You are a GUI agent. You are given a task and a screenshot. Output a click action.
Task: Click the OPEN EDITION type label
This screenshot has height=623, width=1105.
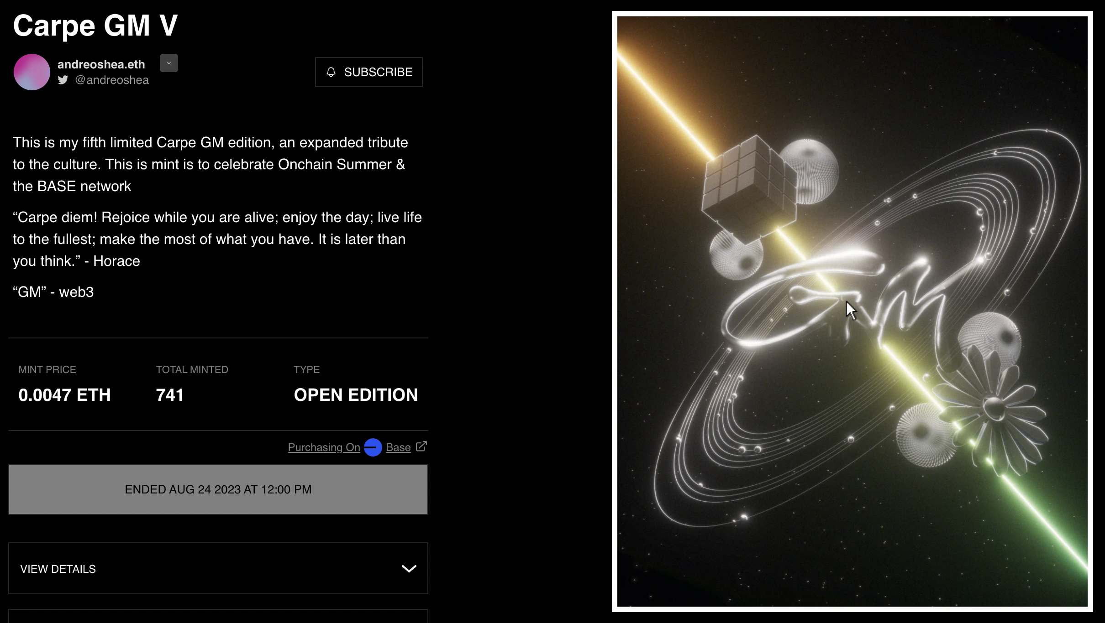coord(356,395)
